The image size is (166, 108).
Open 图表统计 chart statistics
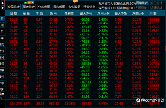pyautogui.click(x=29, y=7)
